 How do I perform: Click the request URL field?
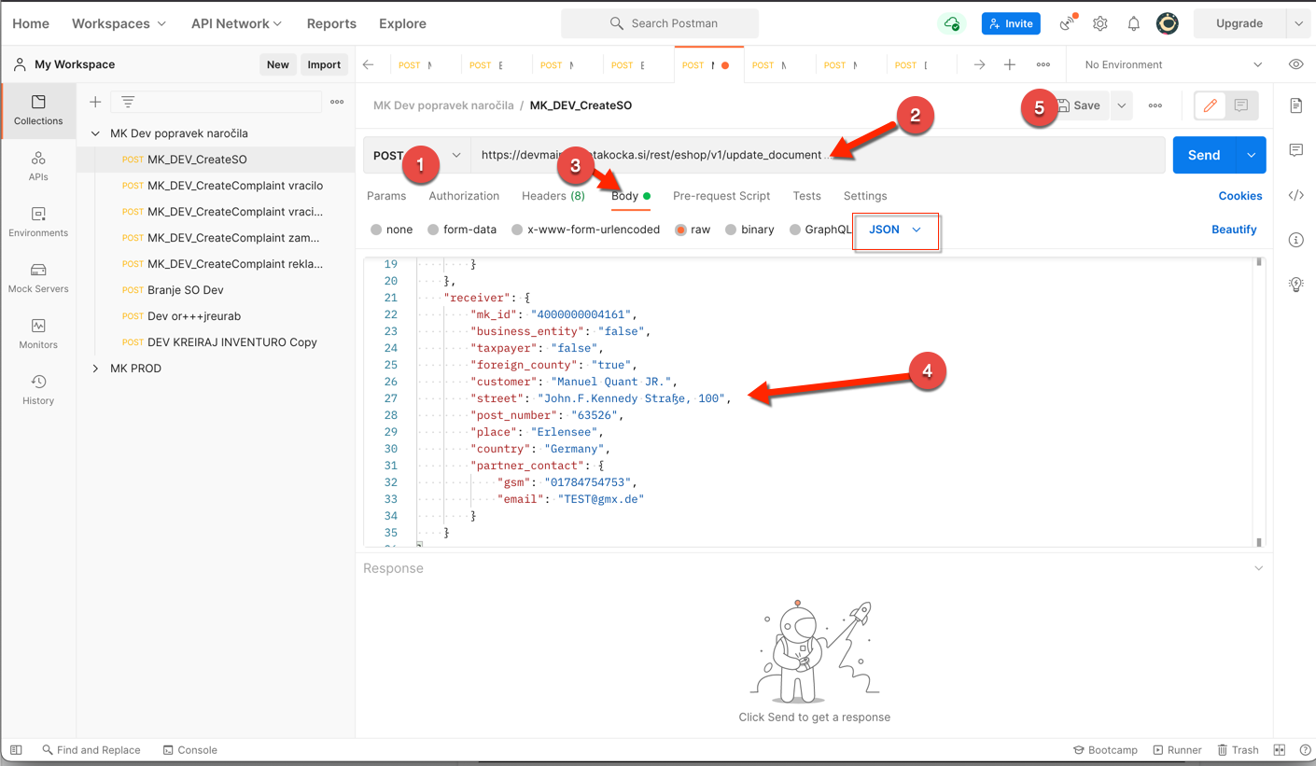[818, 155]
